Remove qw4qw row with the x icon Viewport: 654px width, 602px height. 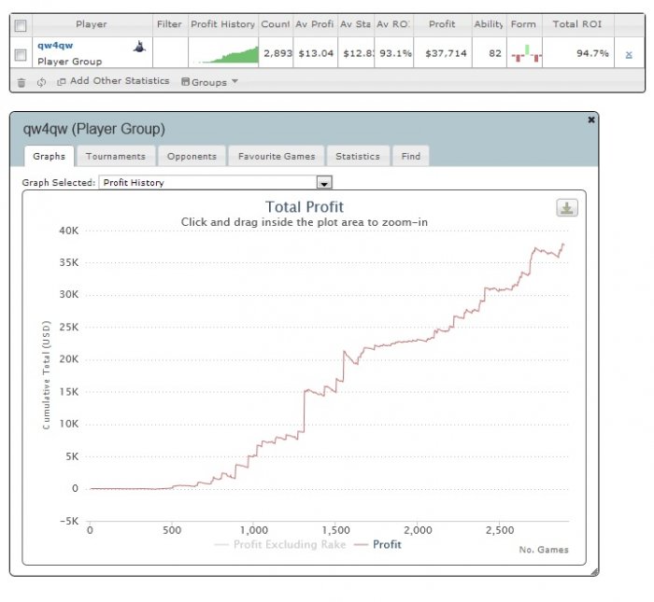tap(629, 54)
